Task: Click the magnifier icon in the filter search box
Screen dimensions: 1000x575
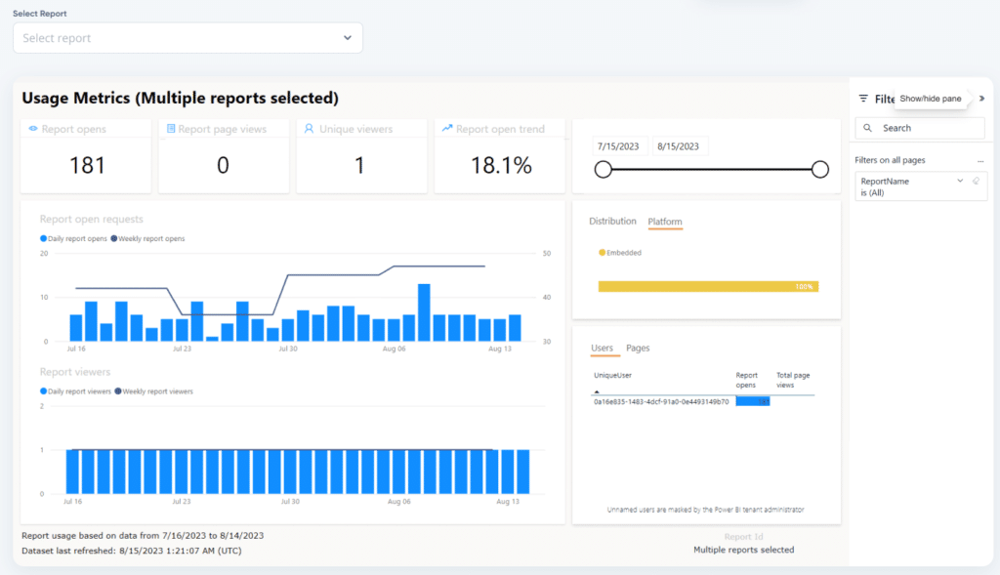Action: point(868,128)
